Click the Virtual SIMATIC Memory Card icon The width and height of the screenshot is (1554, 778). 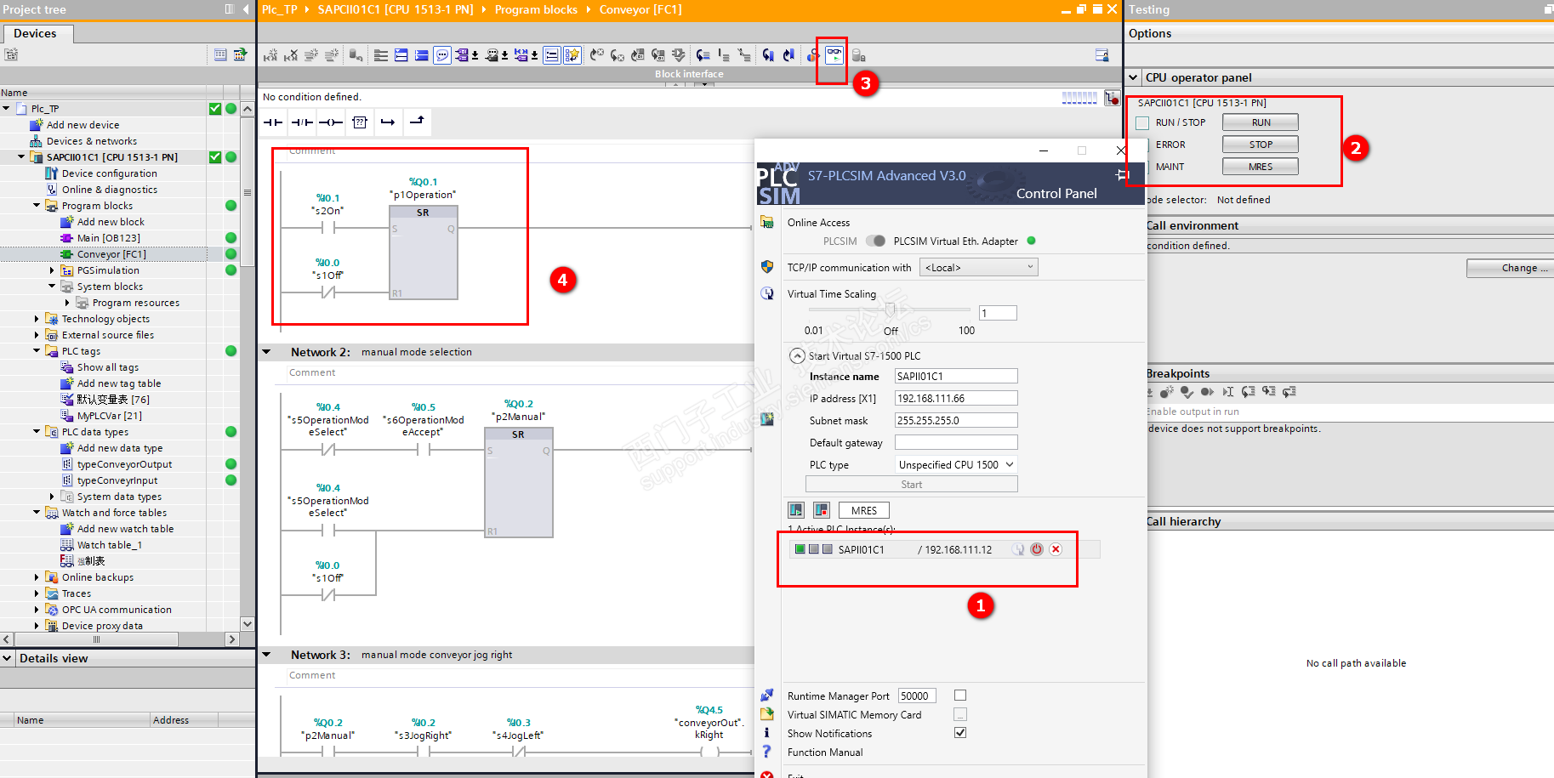point(767,714)
